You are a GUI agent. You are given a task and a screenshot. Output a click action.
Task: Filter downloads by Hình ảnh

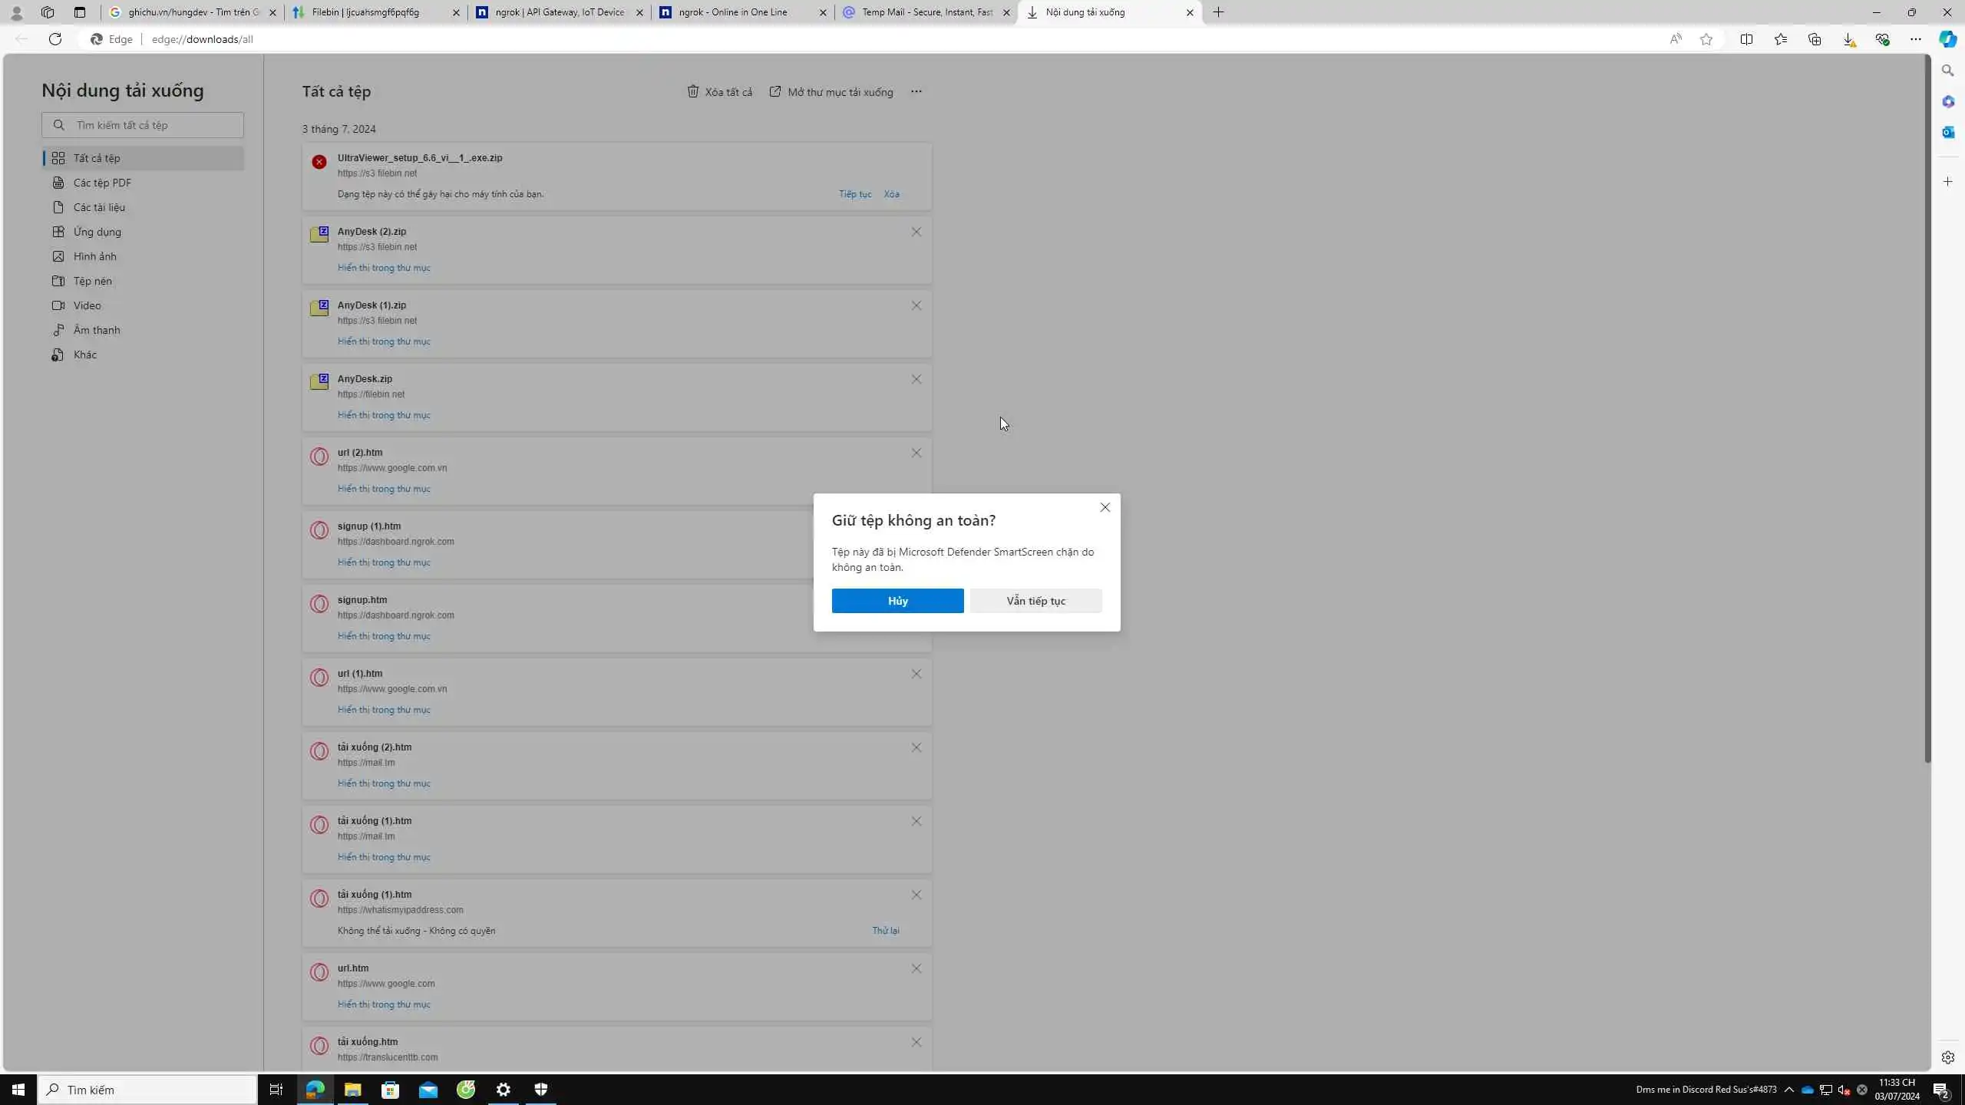[94, 256]
